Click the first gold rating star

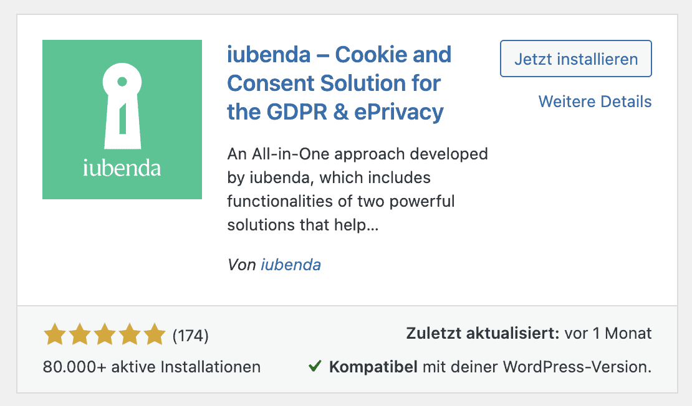(x=55, y=334)
